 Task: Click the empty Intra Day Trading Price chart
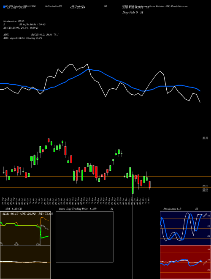click(x=84, y=237)
